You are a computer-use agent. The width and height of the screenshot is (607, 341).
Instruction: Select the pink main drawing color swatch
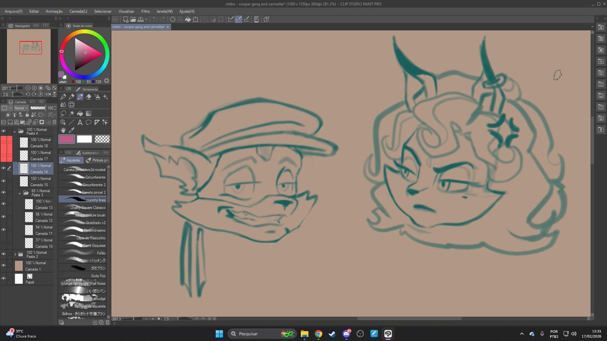click(67, 139)
